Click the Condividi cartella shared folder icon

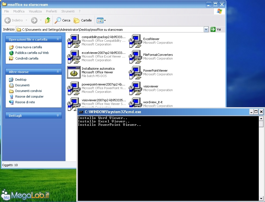coord(11,58)
